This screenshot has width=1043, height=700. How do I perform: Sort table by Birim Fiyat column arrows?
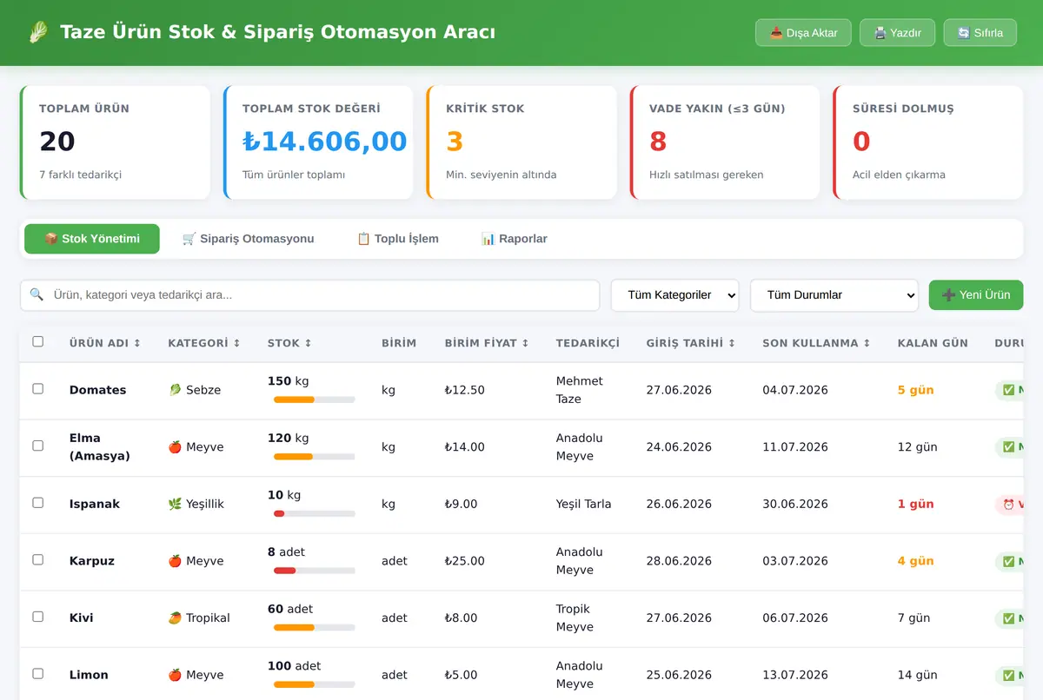coord(525,343)
